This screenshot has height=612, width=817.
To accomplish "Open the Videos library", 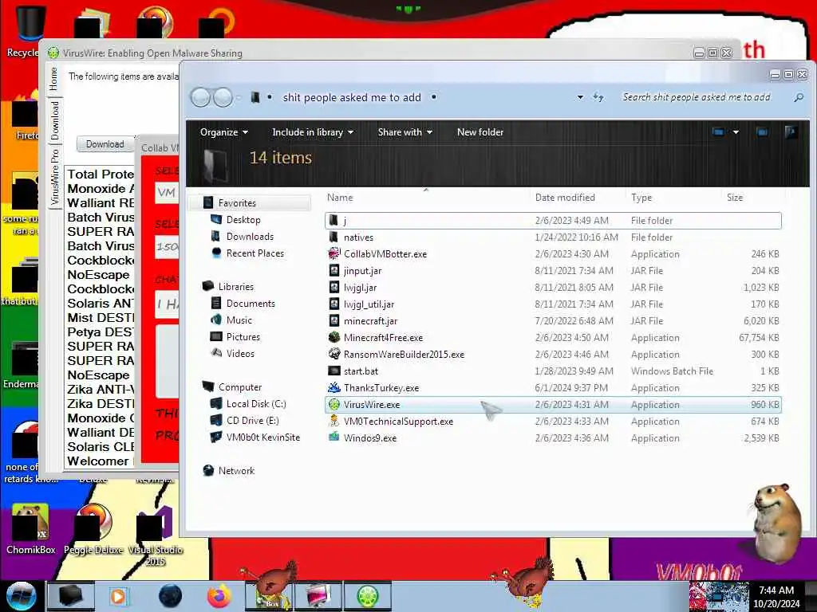I will click(x=240, y=353).
